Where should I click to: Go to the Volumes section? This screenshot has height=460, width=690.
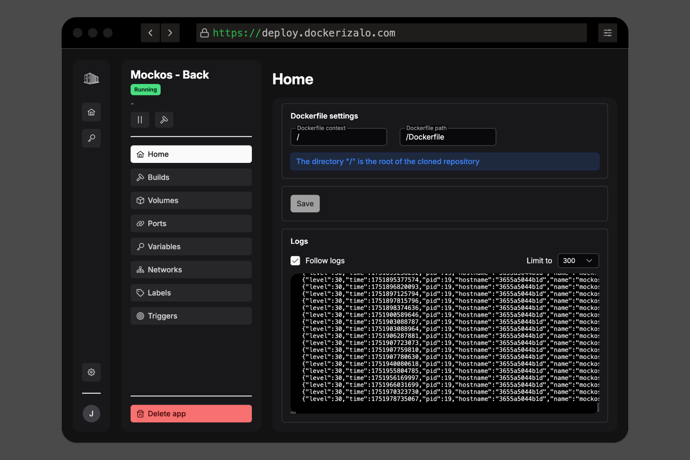191,200
